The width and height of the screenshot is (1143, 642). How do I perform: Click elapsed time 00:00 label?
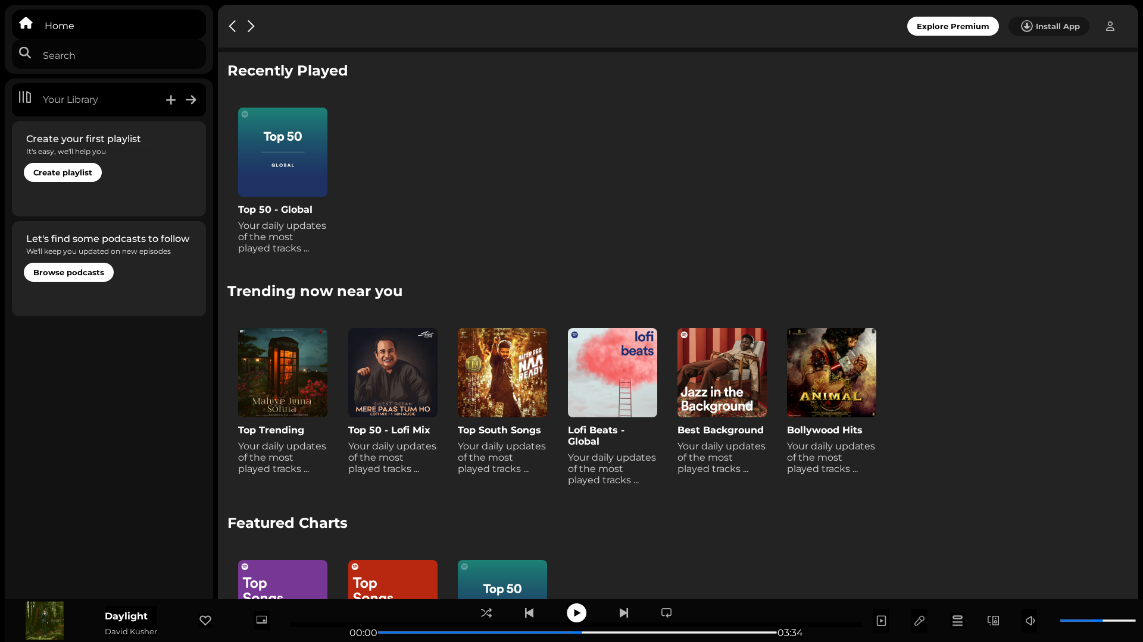click(x=363, y=632)
